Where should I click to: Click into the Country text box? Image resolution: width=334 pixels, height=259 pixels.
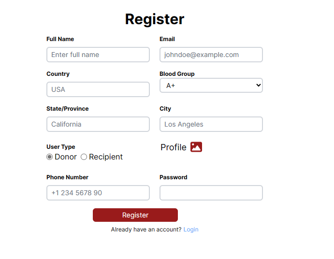click(98, 89)
